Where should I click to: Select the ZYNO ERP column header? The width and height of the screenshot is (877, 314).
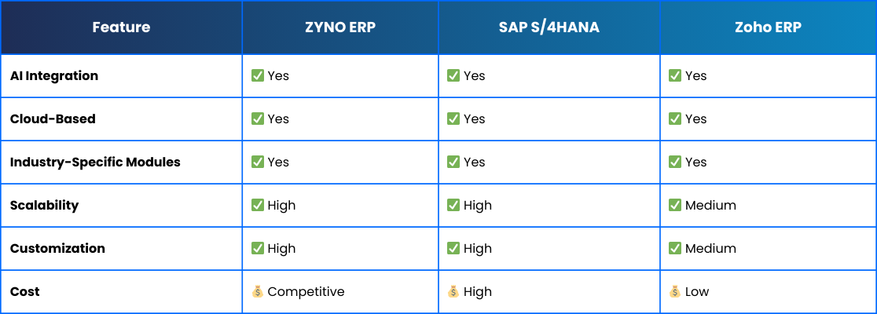coord(340,27)
